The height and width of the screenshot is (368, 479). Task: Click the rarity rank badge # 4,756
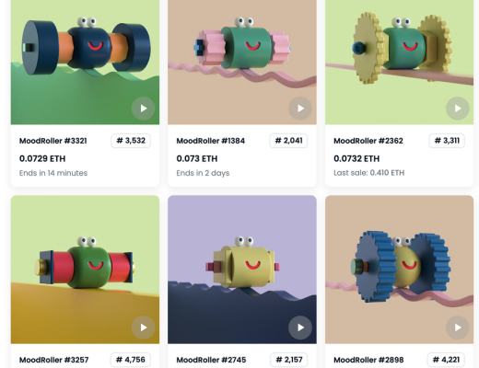[131, 360]
